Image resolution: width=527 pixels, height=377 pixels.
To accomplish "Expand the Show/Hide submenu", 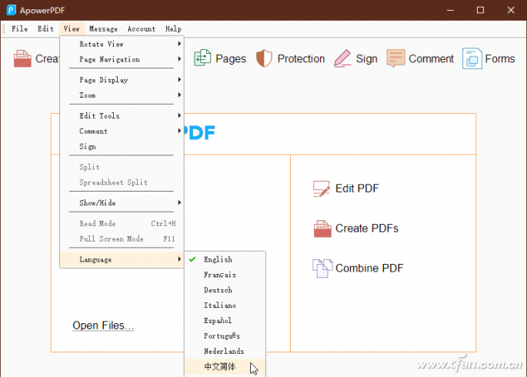I will click(122, 203).
